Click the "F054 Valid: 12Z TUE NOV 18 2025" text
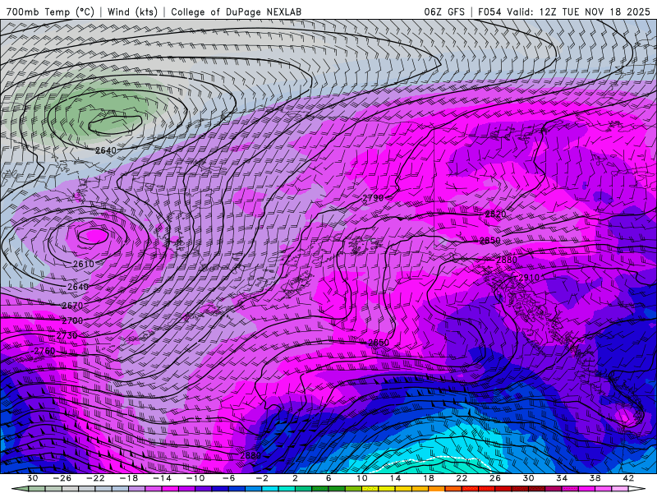The width and height of the screenshot is (657, 493). click(x=564, y=12)
